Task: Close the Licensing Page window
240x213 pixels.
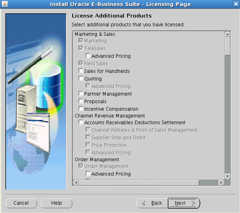Action: tap(236, 4)
